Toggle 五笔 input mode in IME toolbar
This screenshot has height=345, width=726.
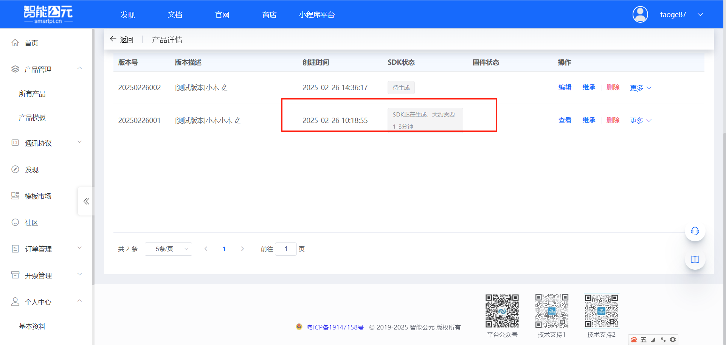(x=643, y=340)
